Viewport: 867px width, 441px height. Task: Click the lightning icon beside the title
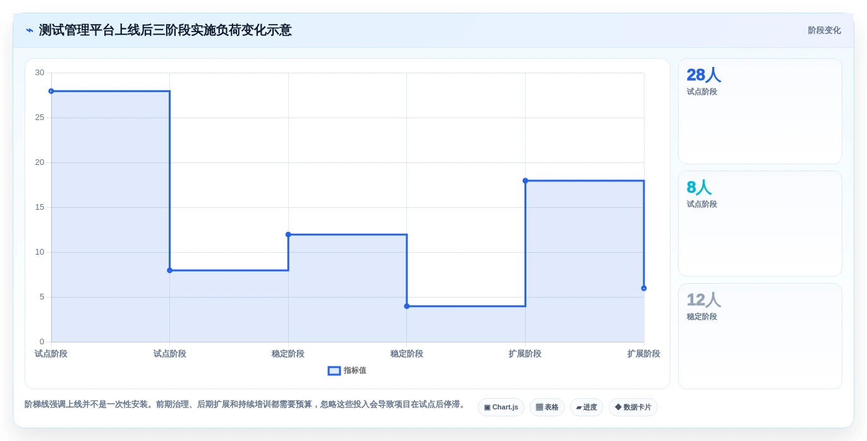pyautogui.click(x=30, y=30)
